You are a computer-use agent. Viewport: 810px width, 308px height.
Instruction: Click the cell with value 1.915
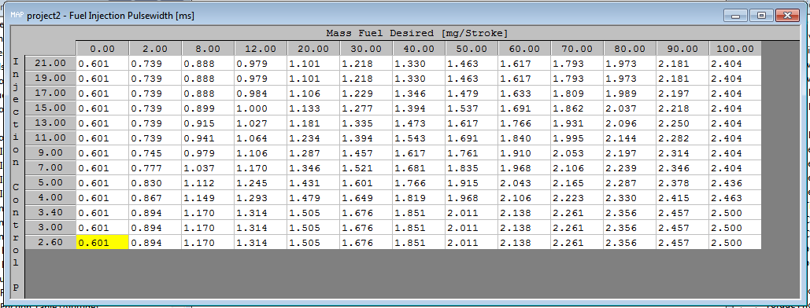coord(472,183)
